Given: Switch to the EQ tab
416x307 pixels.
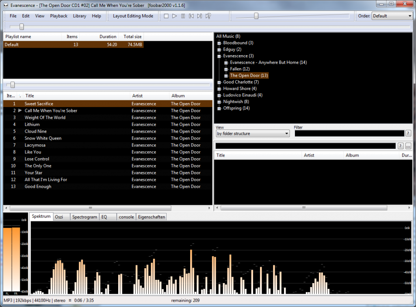Looking at the screenshot, I should coord(108,217).
